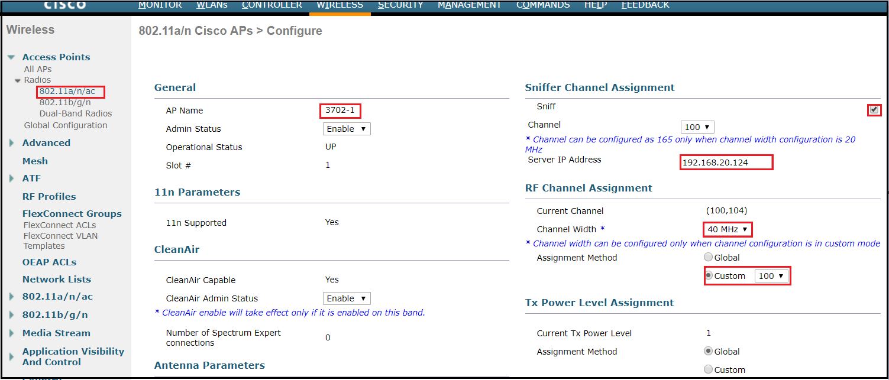Navigate to the MANAGEMENT tab
This screenshot has width=889, height=380.
pos(469,4)
